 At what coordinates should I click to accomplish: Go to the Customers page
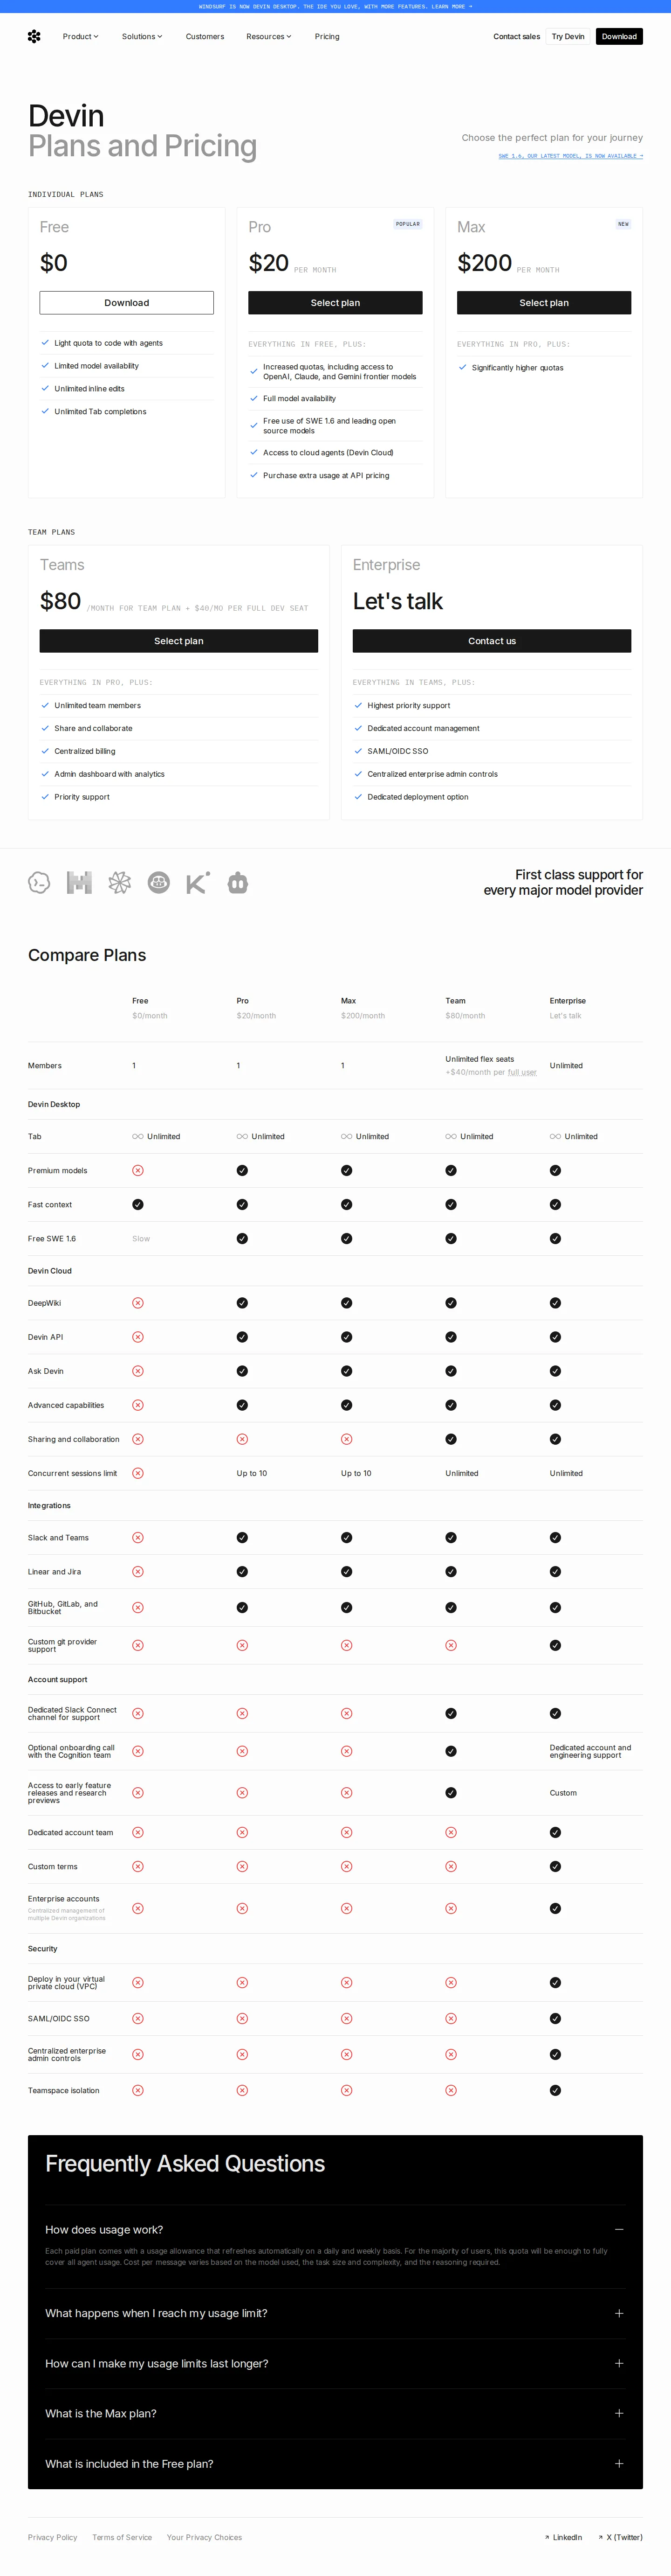click(205, 36)
